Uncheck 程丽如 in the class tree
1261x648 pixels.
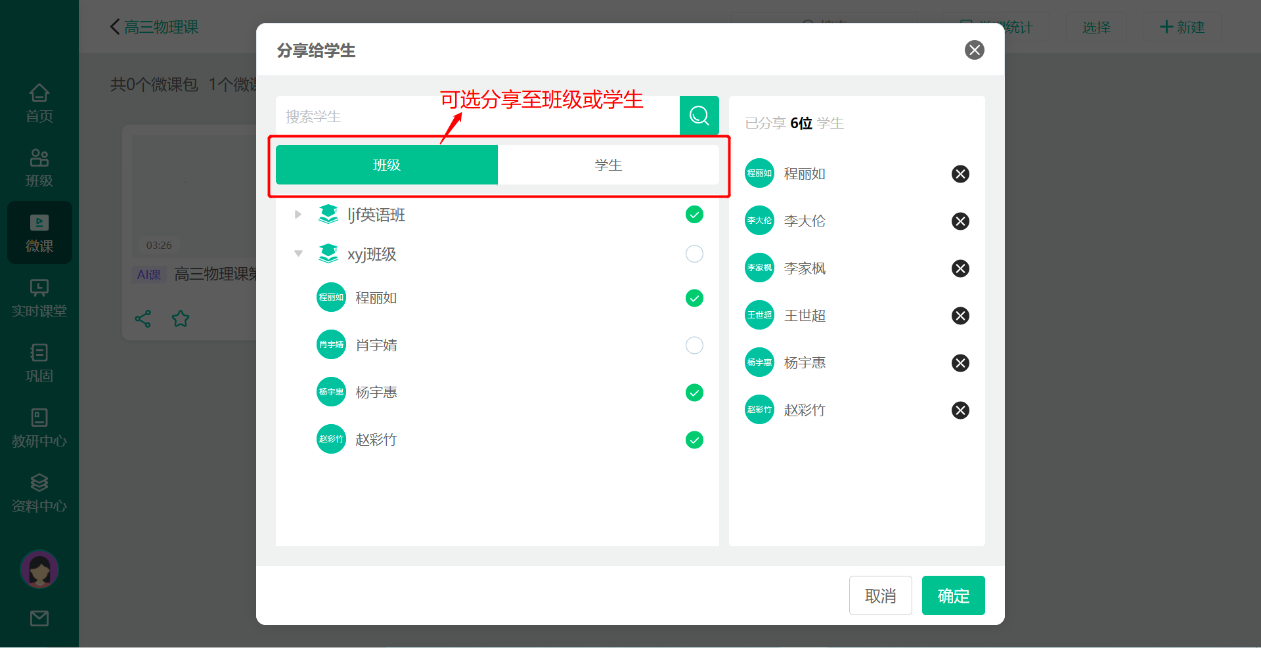[694, 298]
